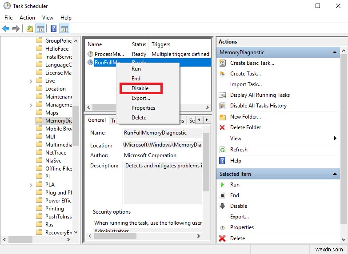The image size is (348, 254).
Task: Toggle the show/hide action pane toolbar button
Action: point(64,28)
